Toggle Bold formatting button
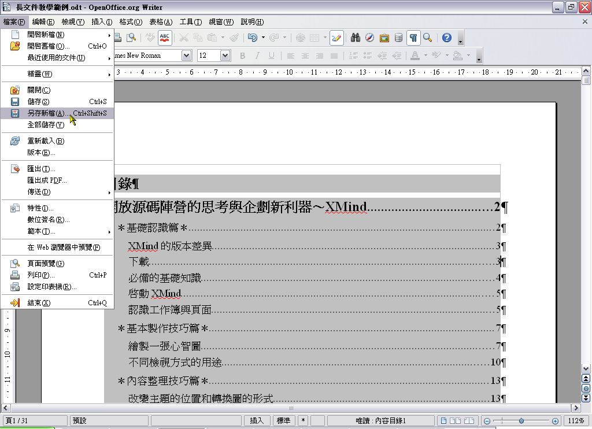The width and height of the screenshot is (592, 429). point(242,56)
